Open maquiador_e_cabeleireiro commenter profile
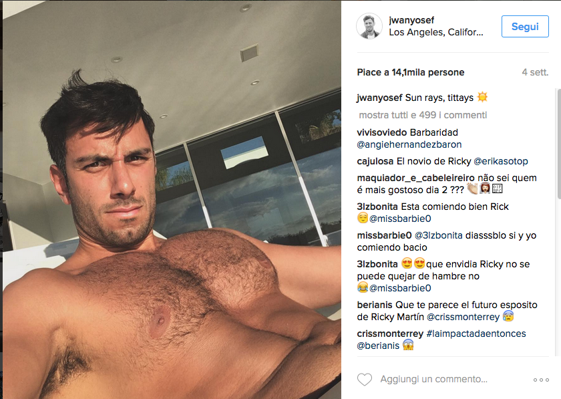561x399 pixels. [415, 178]
